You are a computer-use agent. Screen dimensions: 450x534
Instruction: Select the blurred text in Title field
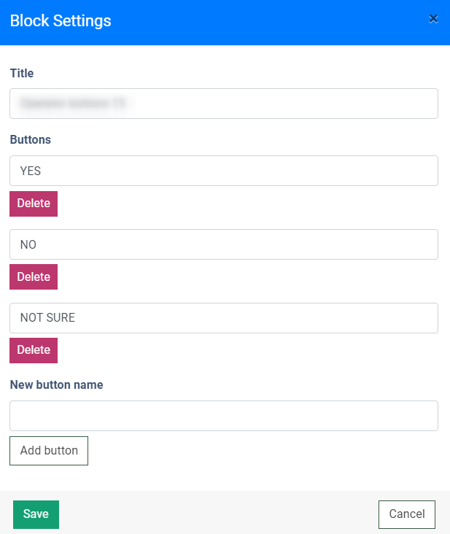click(x=73, y=104)
